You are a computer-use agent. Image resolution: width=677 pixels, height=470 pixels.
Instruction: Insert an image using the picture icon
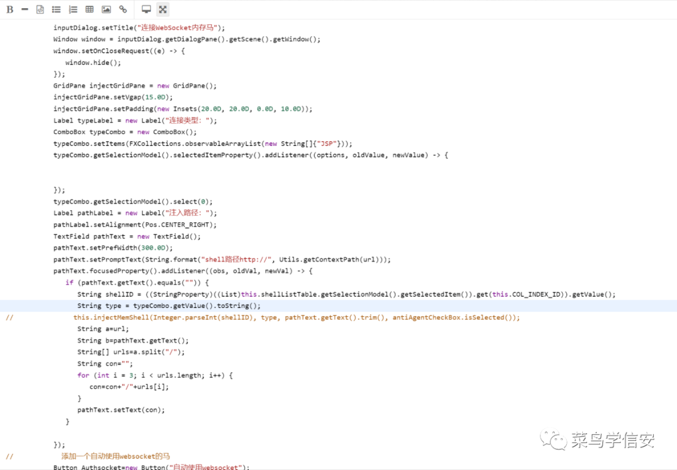[106, 9]
